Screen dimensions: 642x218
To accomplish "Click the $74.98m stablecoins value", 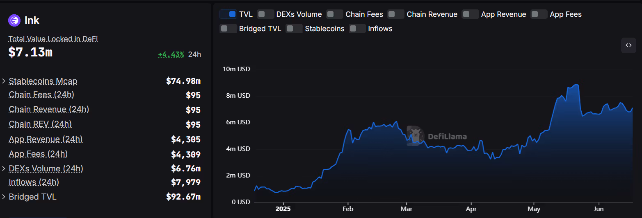I will pyautogui.click(x=183, y=81).
